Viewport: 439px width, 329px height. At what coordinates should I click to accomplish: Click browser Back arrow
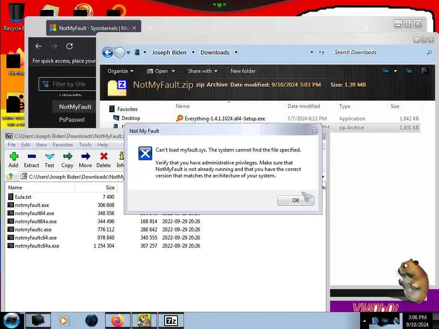point(39,46)
